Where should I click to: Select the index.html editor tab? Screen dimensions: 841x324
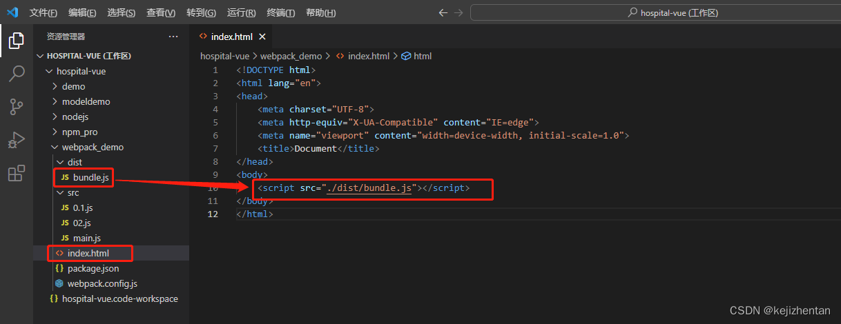232,37
